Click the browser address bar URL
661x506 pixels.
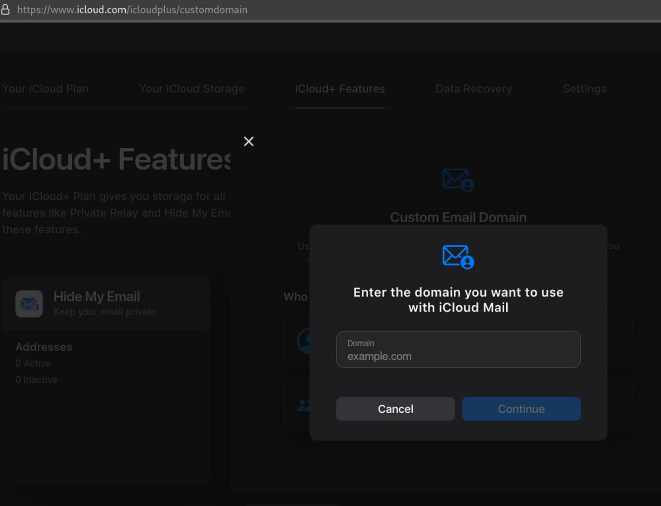click(x=132, y=9)
